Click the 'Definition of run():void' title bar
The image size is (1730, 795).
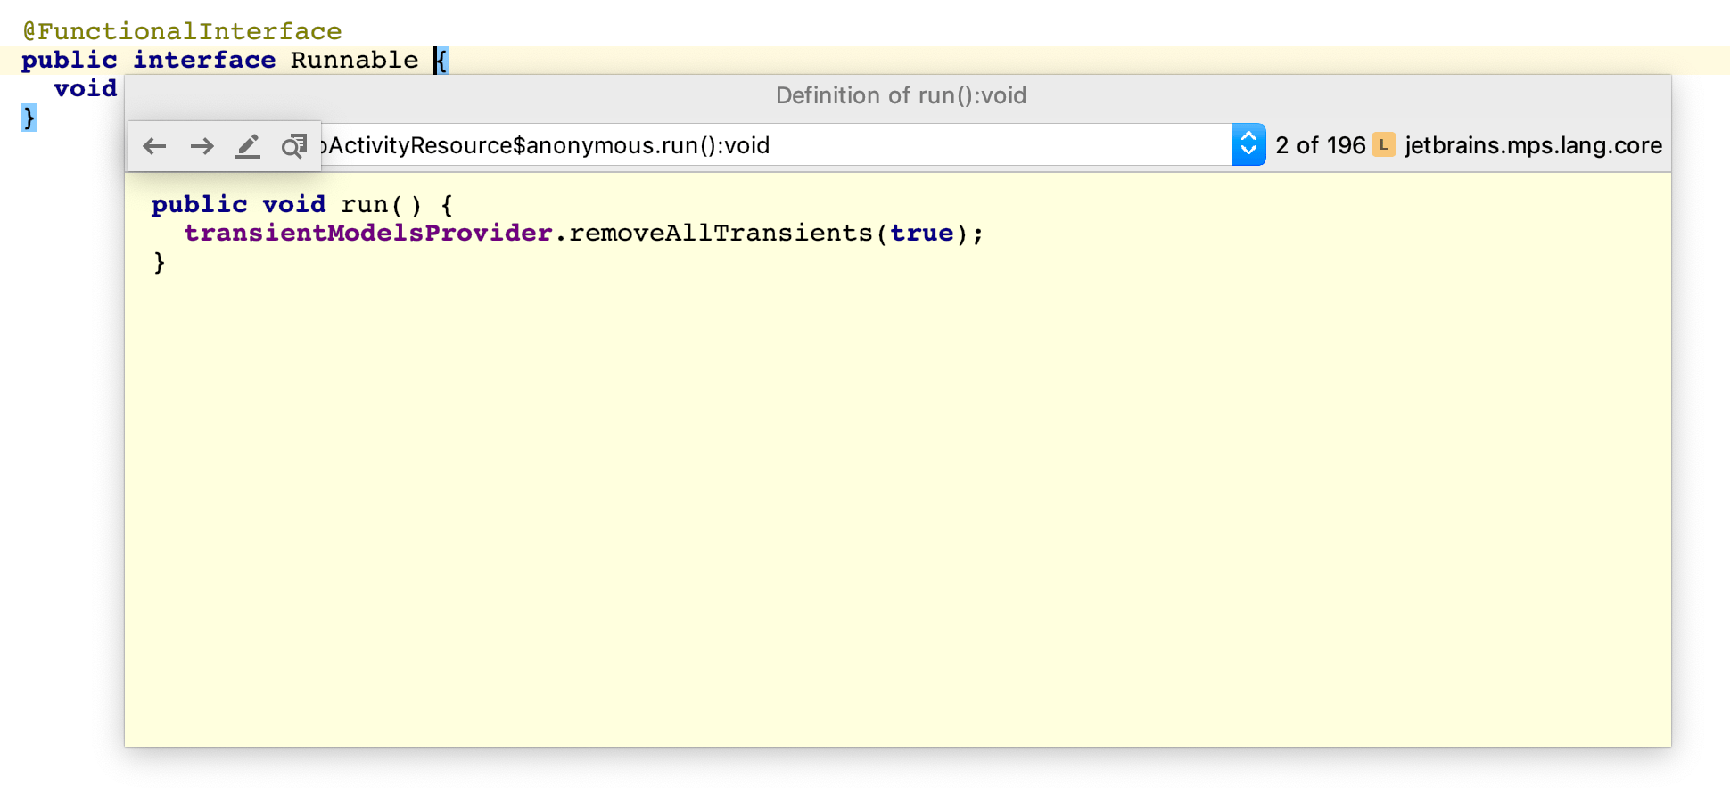(x=901, y=95)
